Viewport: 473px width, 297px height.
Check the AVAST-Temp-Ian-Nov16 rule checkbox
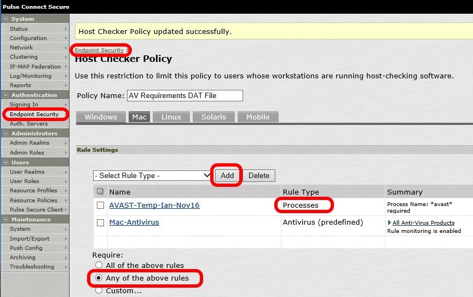[100, 205]
